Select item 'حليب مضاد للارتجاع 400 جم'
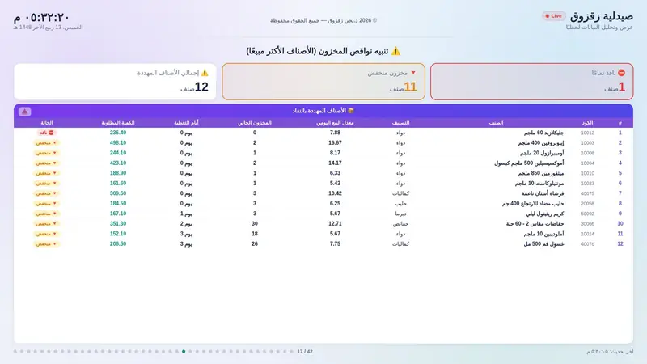 (x=533, y=204)
